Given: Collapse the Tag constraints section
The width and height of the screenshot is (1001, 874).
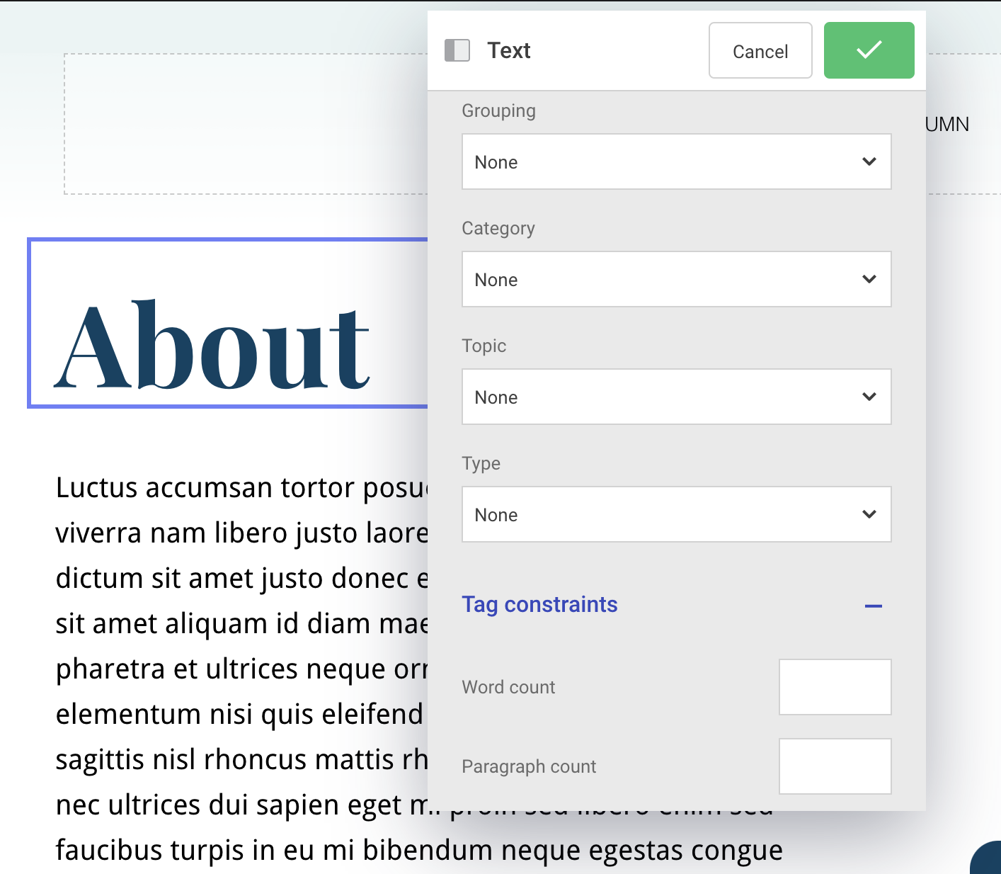Looking at the screenshot, I should 874,606.
